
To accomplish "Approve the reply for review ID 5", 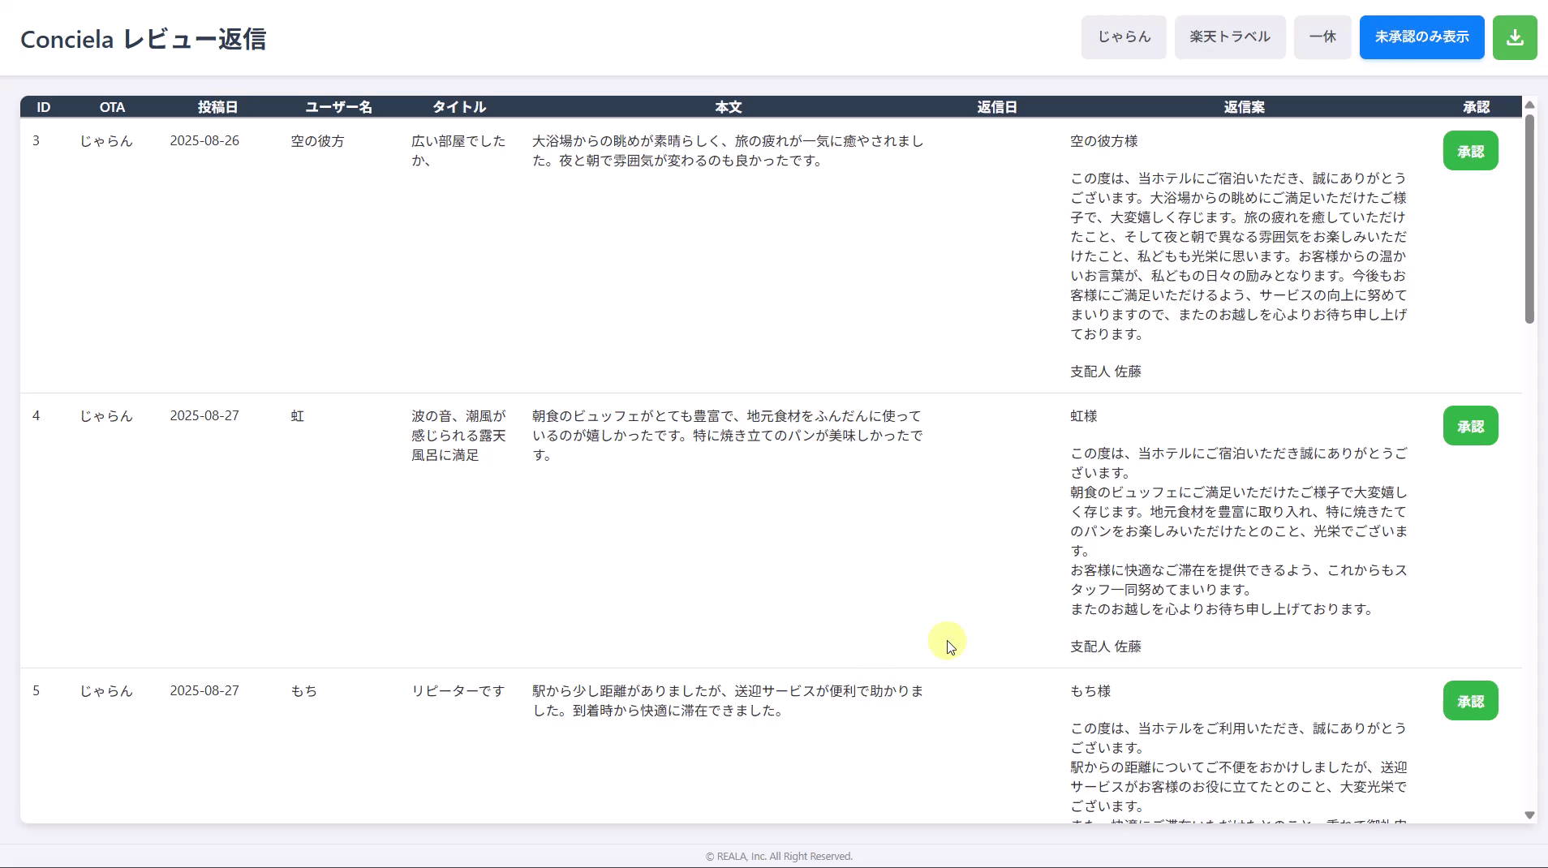I will pos(1469,701).
